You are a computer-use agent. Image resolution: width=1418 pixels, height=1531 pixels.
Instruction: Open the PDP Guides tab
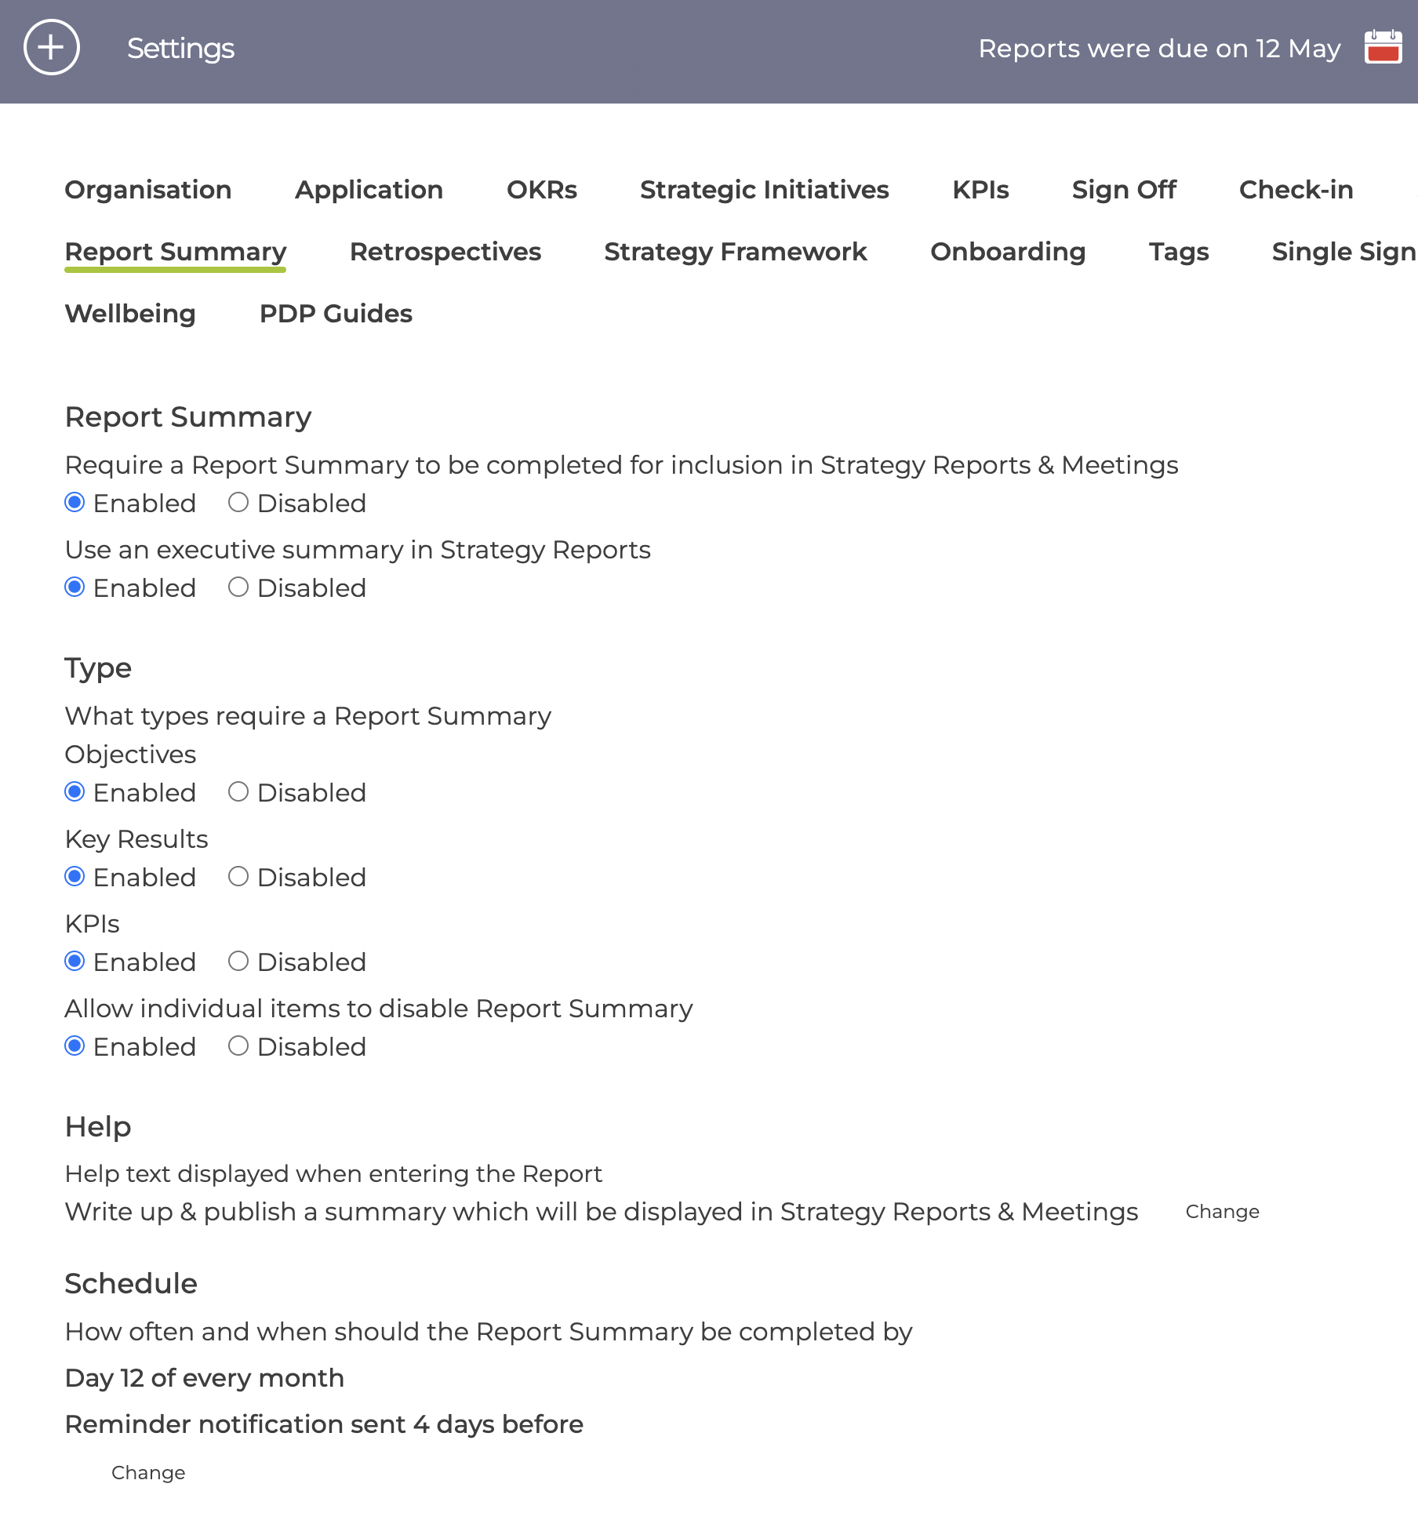[336, 314]
